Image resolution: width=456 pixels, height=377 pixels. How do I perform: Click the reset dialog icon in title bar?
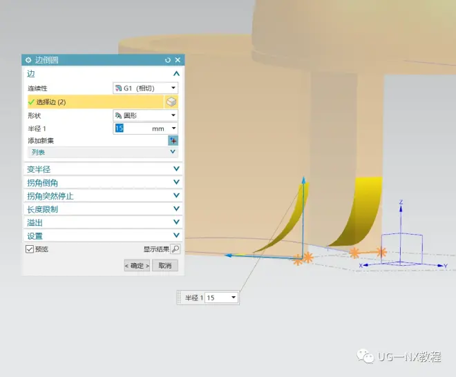click(x=167, y=60)
